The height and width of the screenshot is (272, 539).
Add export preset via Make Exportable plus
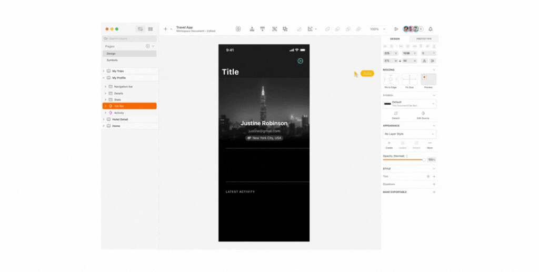click(434, 192)
